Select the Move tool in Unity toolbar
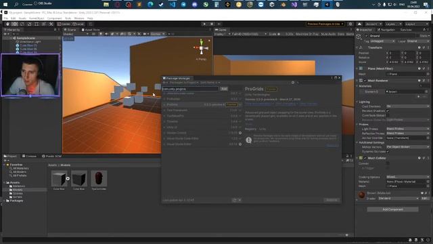 click(15, 24)
